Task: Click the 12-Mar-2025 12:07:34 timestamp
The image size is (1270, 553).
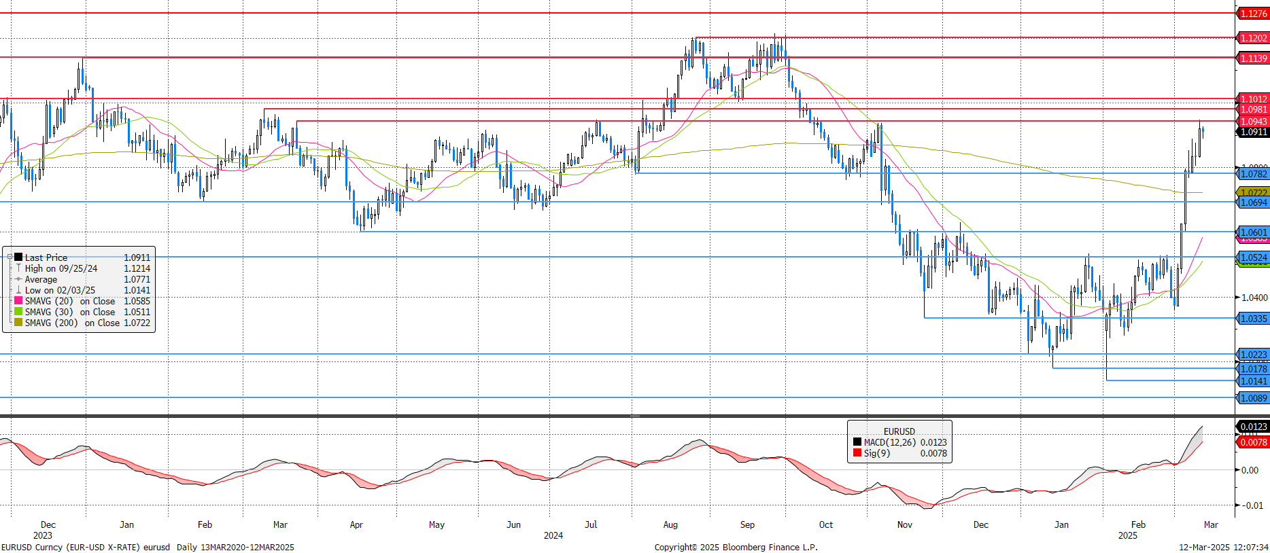Action: pos(1224,547)
